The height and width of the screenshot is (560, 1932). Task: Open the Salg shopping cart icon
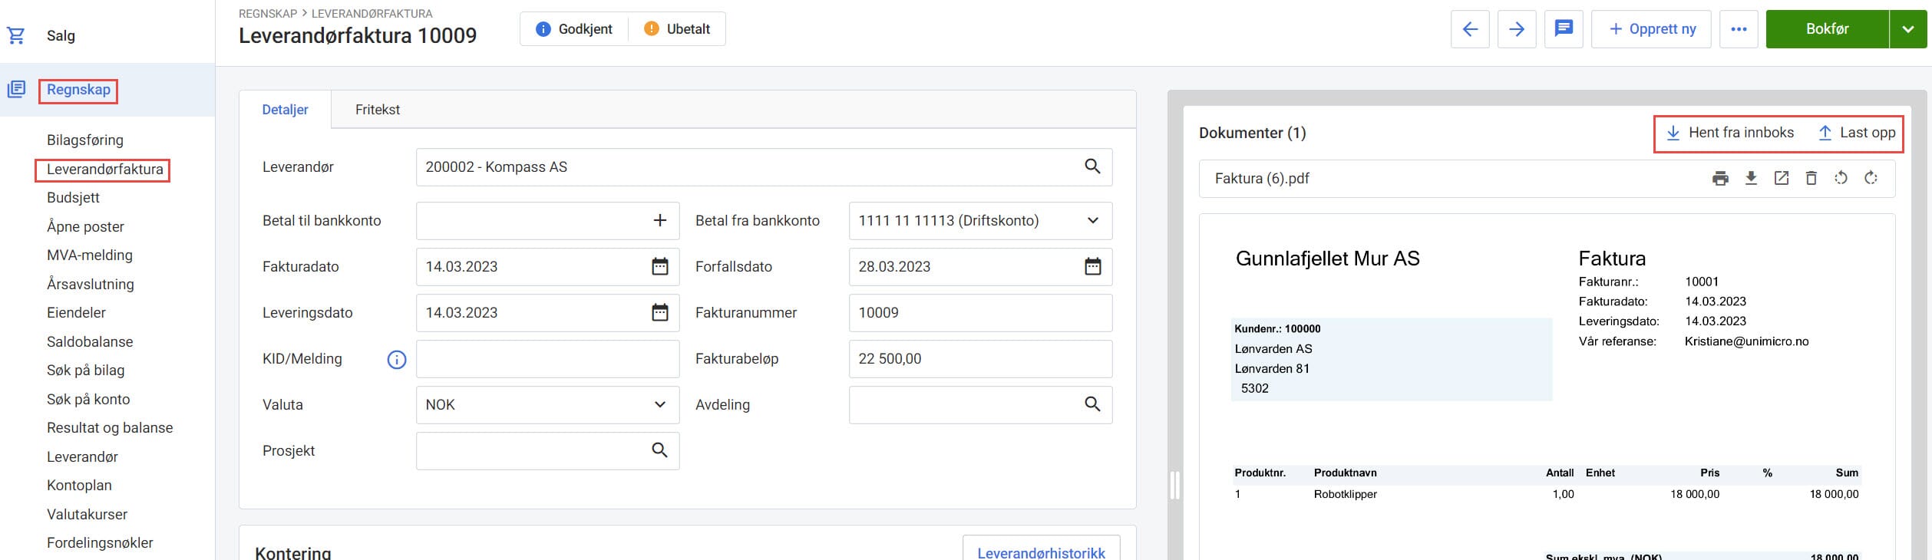pyautogui.click(x=16, y=35)
